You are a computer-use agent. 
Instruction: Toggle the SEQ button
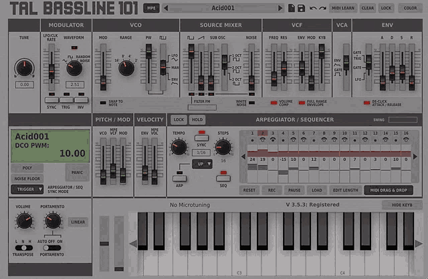pos(223,178)
